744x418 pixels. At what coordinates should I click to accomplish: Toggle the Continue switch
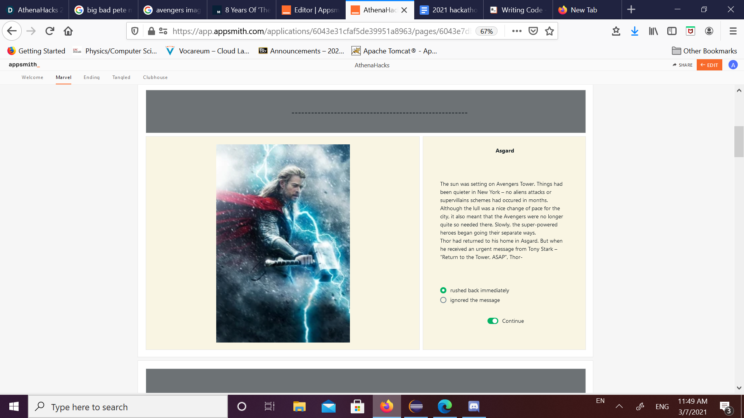(493, 321)
